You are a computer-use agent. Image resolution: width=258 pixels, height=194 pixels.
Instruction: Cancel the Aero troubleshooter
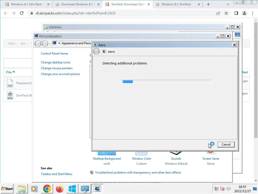226,144
